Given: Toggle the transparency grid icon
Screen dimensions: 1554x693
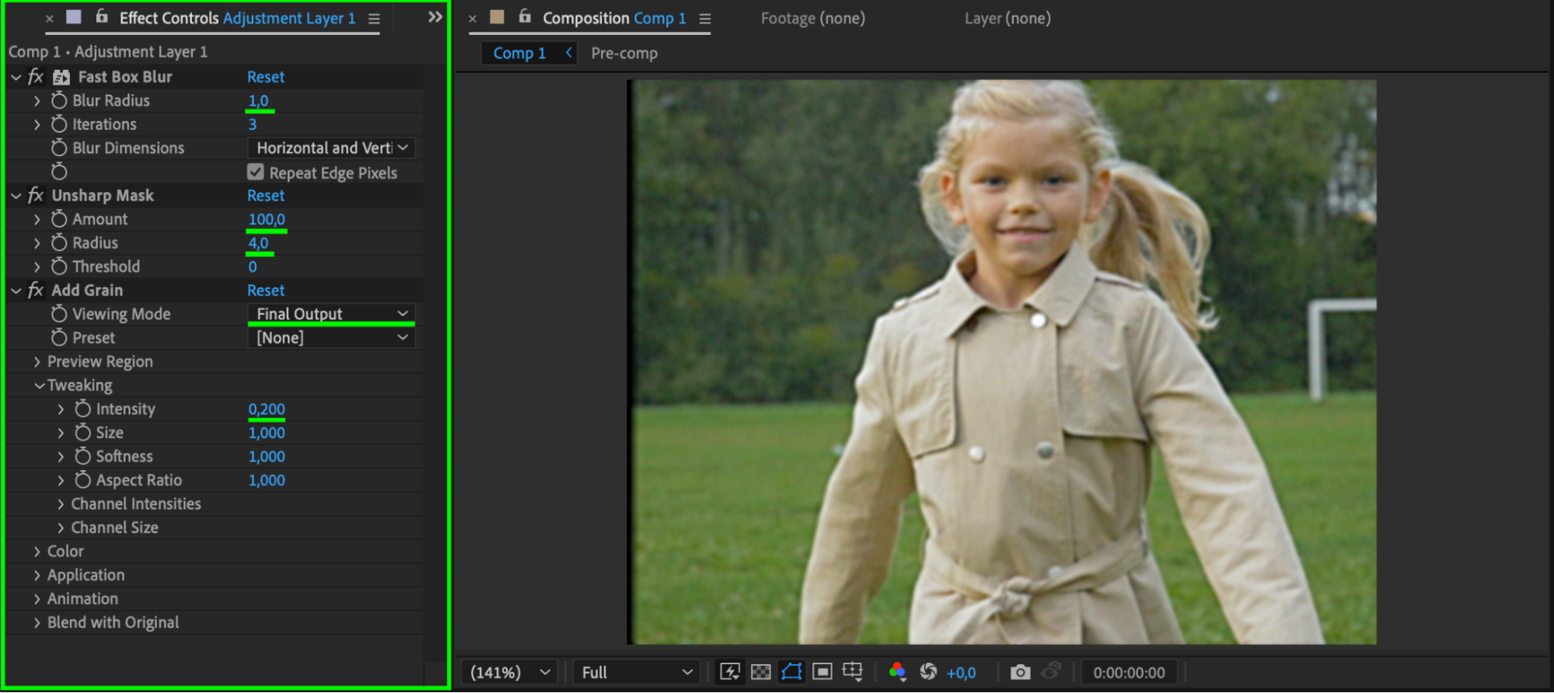Looking at the screenshot, I should [x=761, y=672].
